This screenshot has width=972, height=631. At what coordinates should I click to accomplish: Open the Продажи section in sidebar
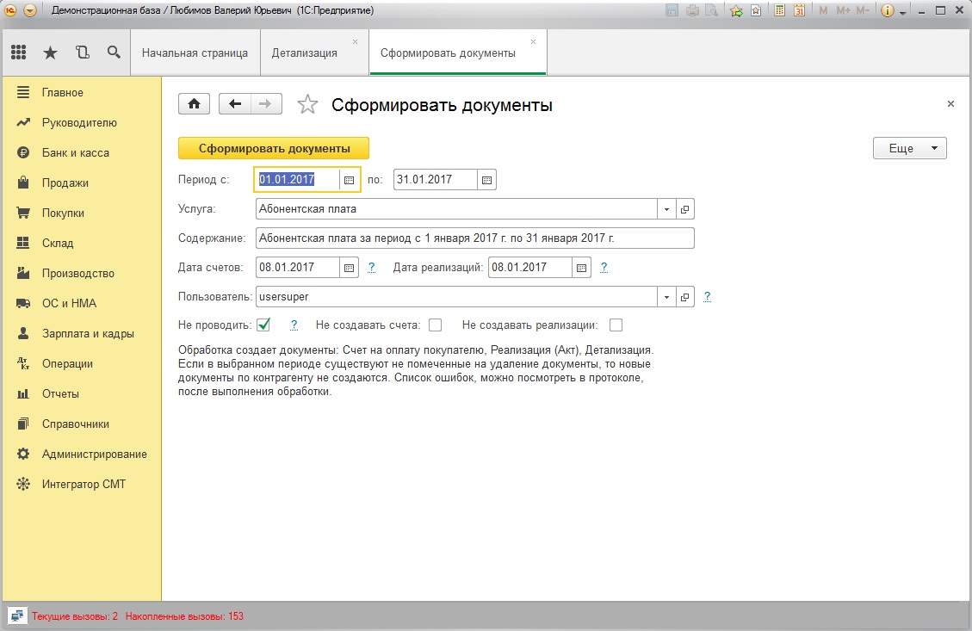(65, 182)
